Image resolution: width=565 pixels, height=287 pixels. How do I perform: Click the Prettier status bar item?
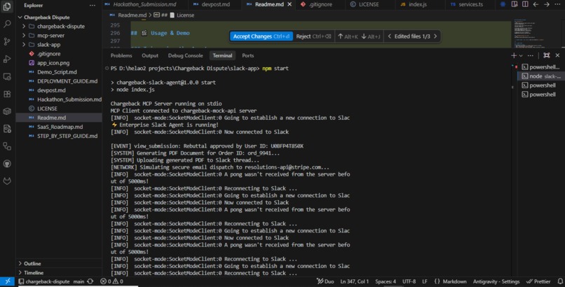[538, 281]
